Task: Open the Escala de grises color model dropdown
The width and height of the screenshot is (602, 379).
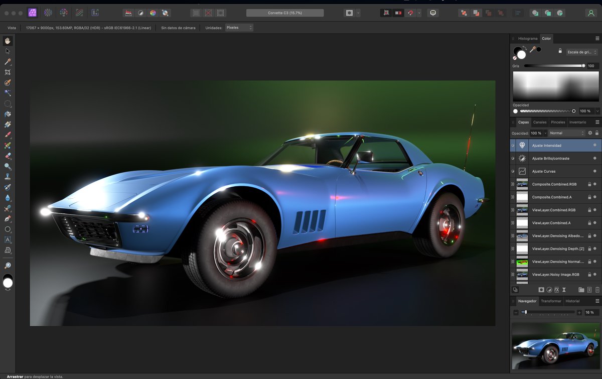Action: pyautogui.click(x=582, y=52)
